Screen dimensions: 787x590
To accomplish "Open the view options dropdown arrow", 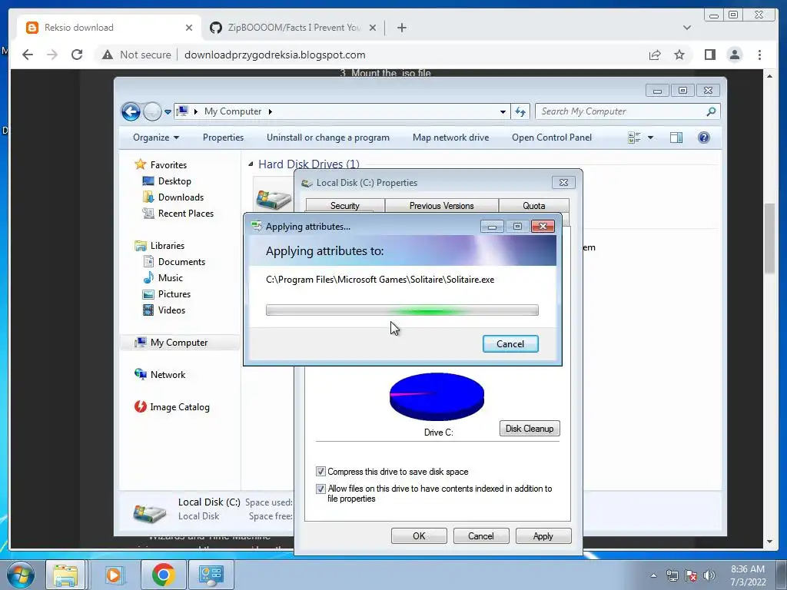I will (x=650, y=138).
